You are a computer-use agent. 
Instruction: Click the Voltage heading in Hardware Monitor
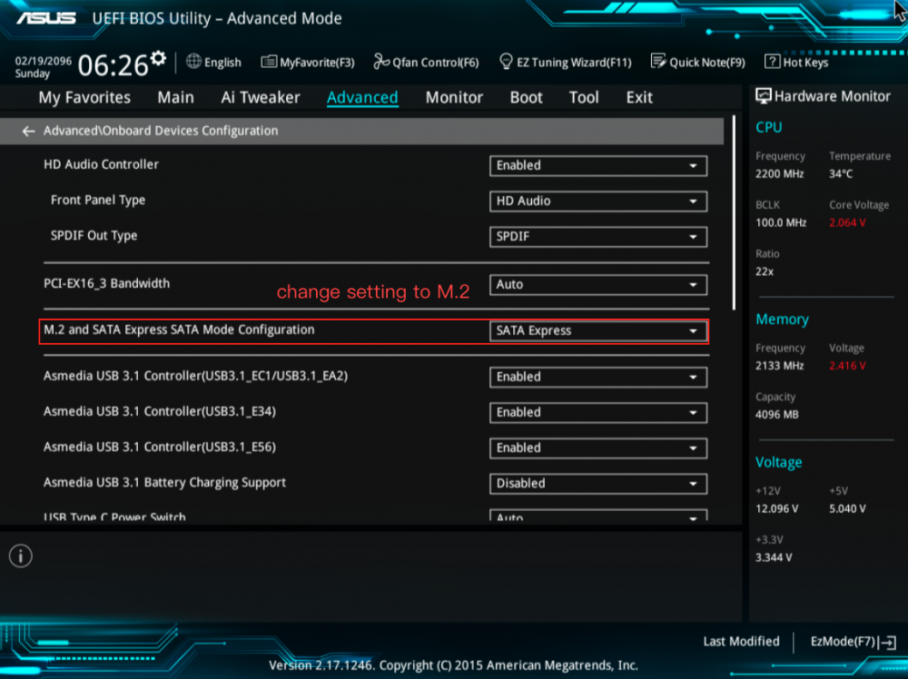778,463
